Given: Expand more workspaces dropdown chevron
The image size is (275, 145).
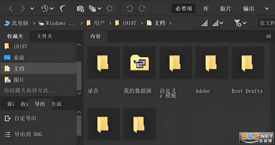Looking at the screenshot, I should tap(267, 8).
